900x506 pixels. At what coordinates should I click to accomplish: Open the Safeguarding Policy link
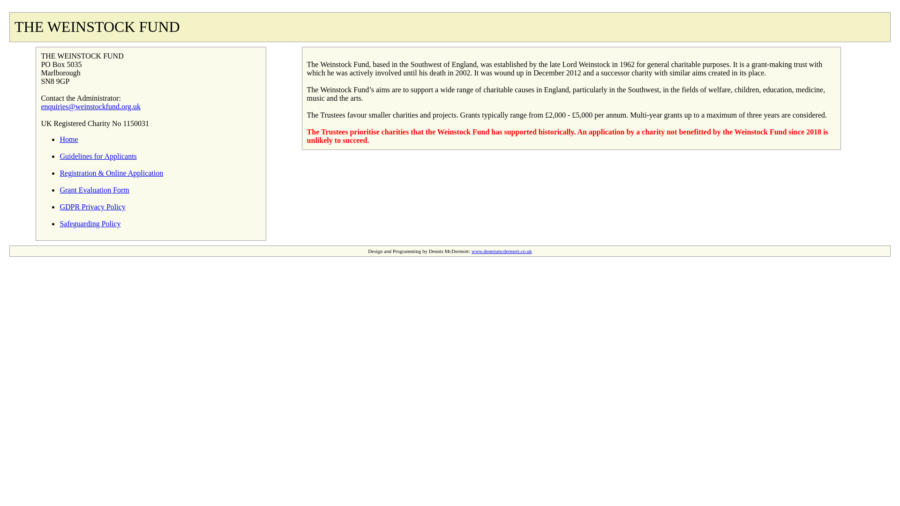90,224
